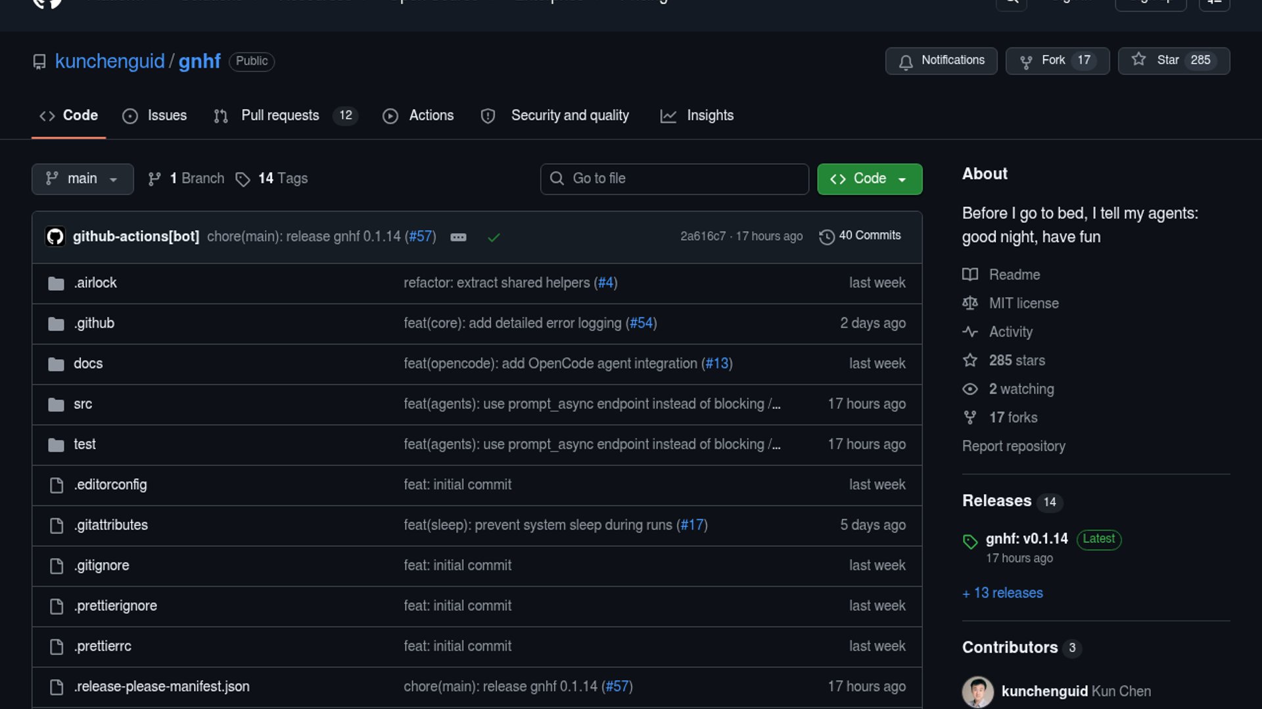
Task: Click the Activity pulse icon
Action: coord(970,332)
